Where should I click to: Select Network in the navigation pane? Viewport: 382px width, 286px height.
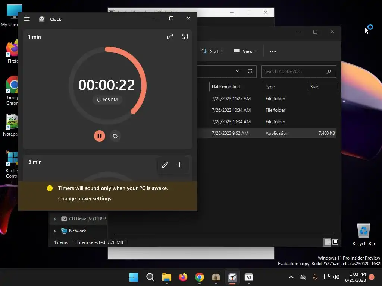point(77,231)
